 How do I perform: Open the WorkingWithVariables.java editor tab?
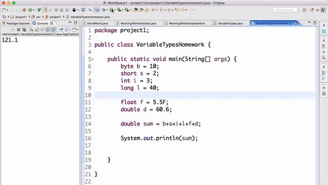click(x=138, y=23)
